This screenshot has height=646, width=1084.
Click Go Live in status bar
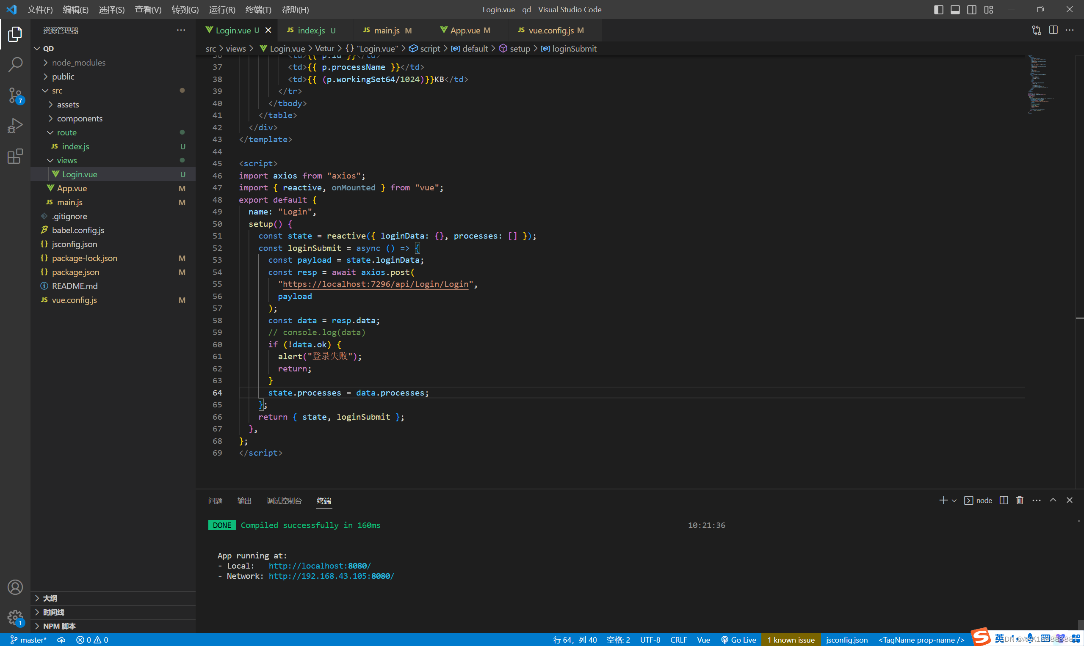pyautogui.click(x=739, y=640)
